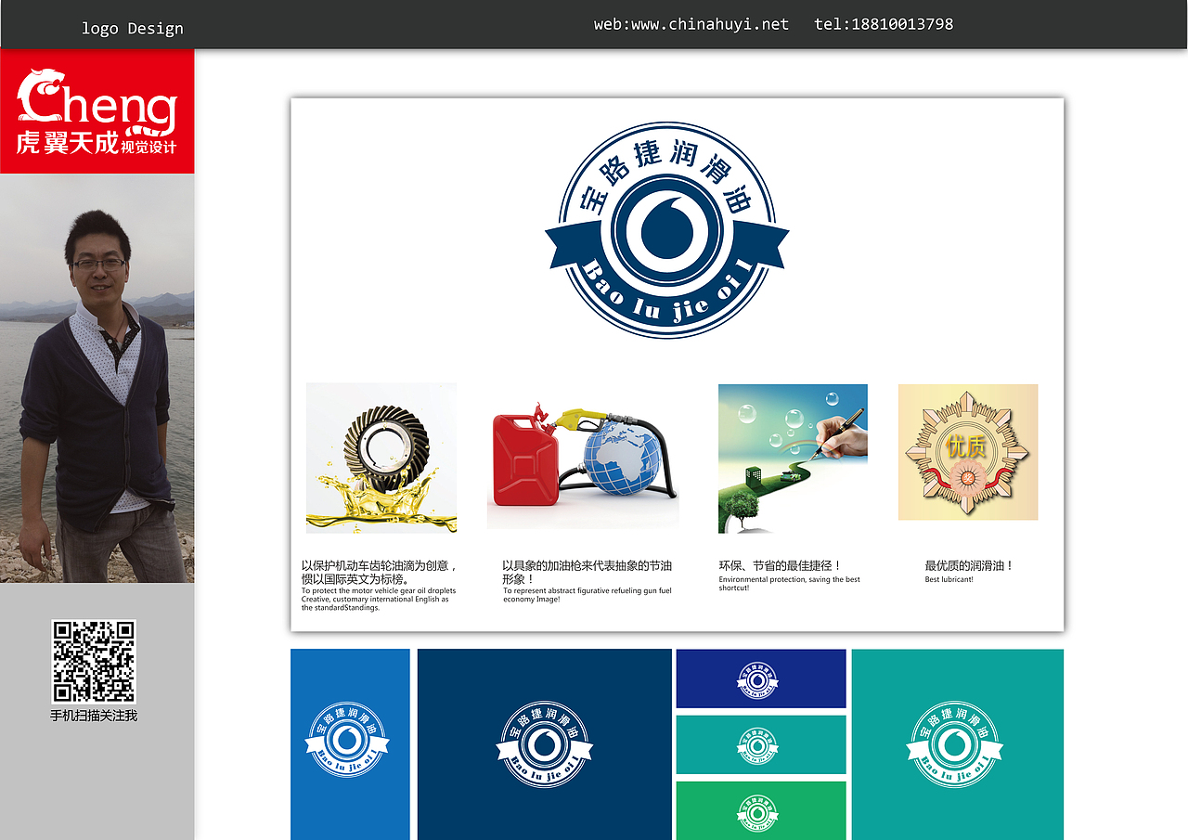The image size is (1188, 840).
Task: Click 'Best lubricant!' caption
Action: point(949,579)
